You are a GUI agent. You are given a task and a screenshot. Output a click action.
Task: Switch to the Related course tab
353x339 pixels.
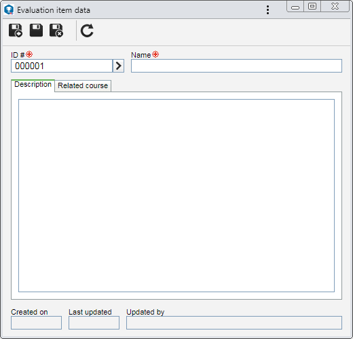click(83, 85)
